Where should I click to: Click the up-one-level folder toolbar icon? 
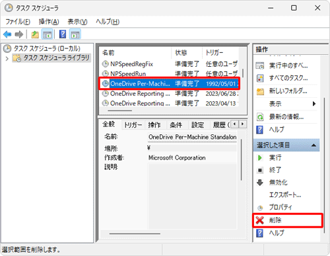click(x=35, y=34)
